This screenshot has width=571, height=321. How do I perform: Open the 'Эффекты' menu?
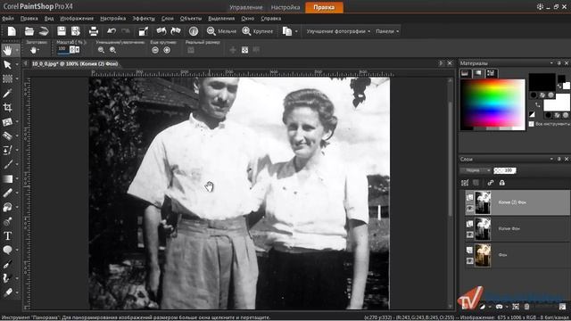tap(144, 18)
